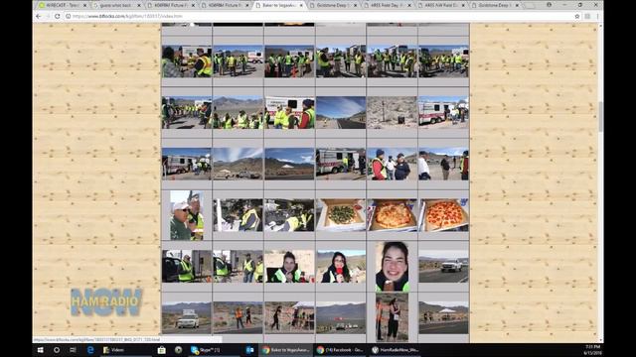This screenshot has width=636, height=357.
Task: Open Cortana search on the taskbar
Action: (x=57, y=350)
